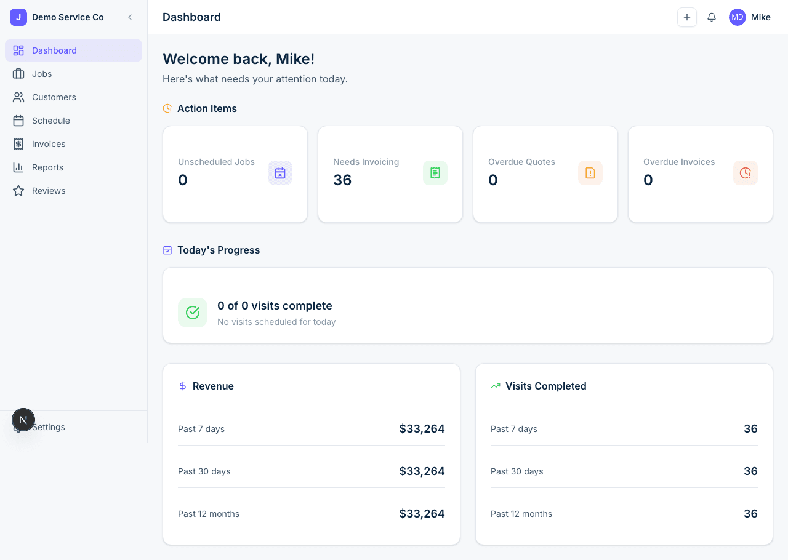Click the Reports bar chart icon
Image resolution: width=788 pixels, height=560 pixels.
(x=18, y=167)
